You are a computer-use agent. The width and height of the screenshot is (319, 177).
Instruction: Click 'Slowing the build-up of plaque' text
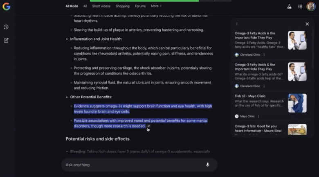[99, 30]
